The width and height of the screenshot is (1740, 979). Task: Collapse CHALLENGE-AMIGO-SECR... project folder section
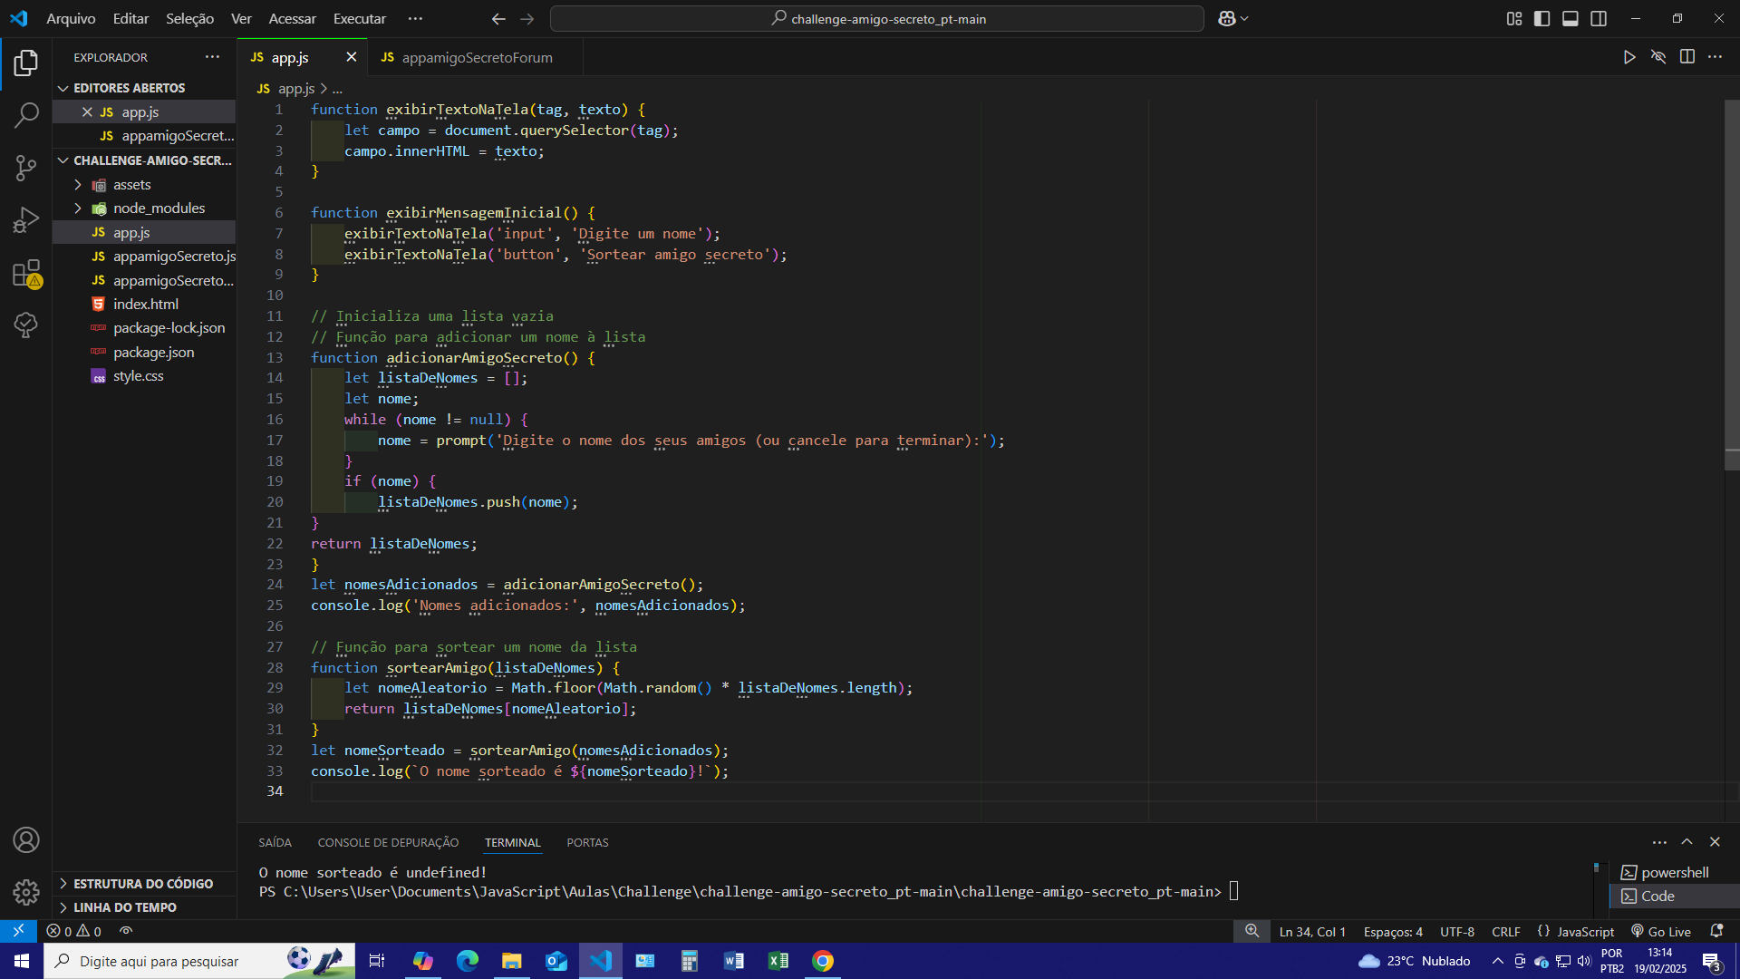coord(145,160)
